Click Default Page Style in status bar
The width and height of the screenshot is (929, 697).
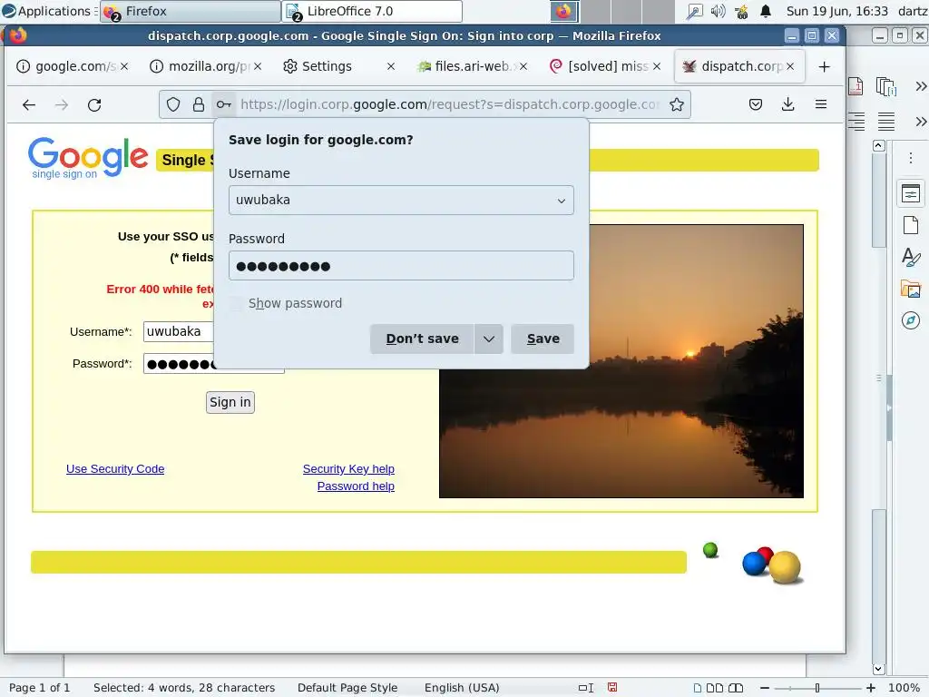347,688
